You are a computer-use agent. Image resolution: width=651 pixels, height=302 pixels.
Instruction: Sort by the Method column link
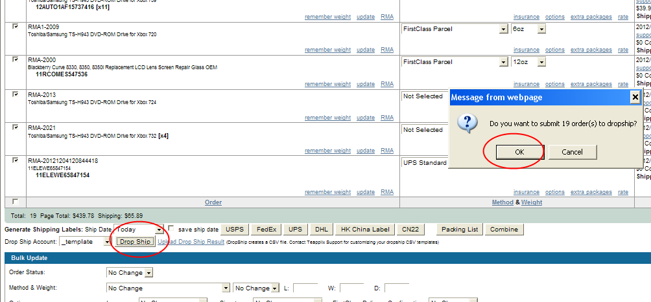[x=503, y=202]
